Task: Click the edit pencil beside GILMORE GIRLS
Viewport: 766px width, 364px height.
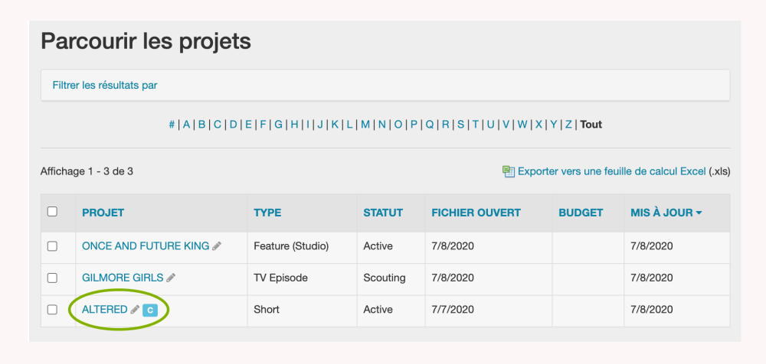Action: [171, 278]
